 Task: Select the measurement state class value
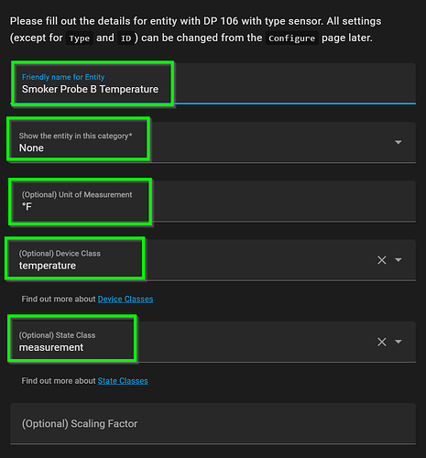coord(51,347)
